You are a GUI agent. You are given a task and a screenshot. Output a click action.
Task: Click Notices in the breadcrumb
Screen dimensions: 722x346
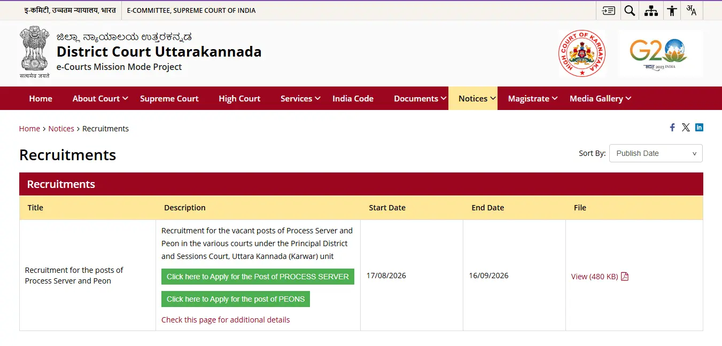[x=61, y=129]
